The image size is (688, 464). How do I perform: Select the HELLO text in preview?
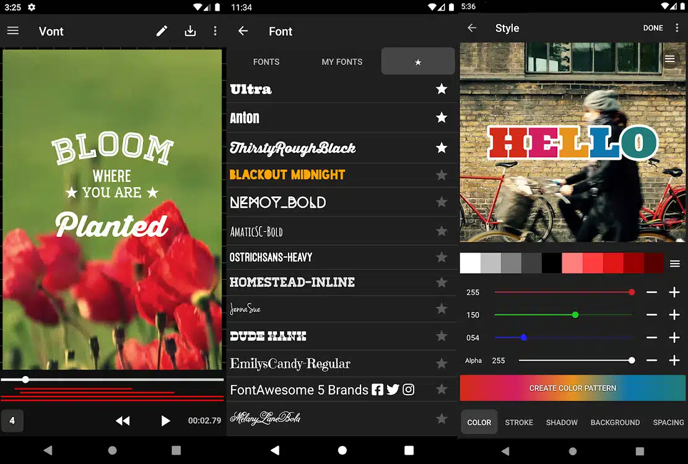coord(572,142)
